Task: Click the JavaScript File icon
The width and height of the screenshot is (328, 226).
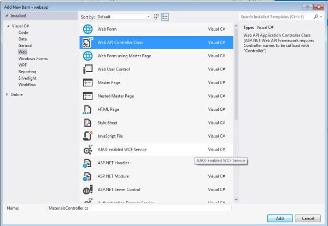Action: coord(87,136)
